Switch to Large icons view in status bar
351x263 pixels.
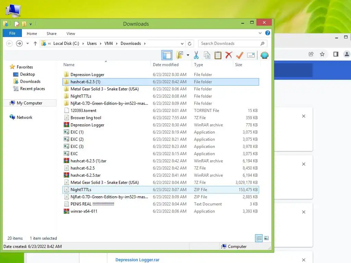[266, 238]
